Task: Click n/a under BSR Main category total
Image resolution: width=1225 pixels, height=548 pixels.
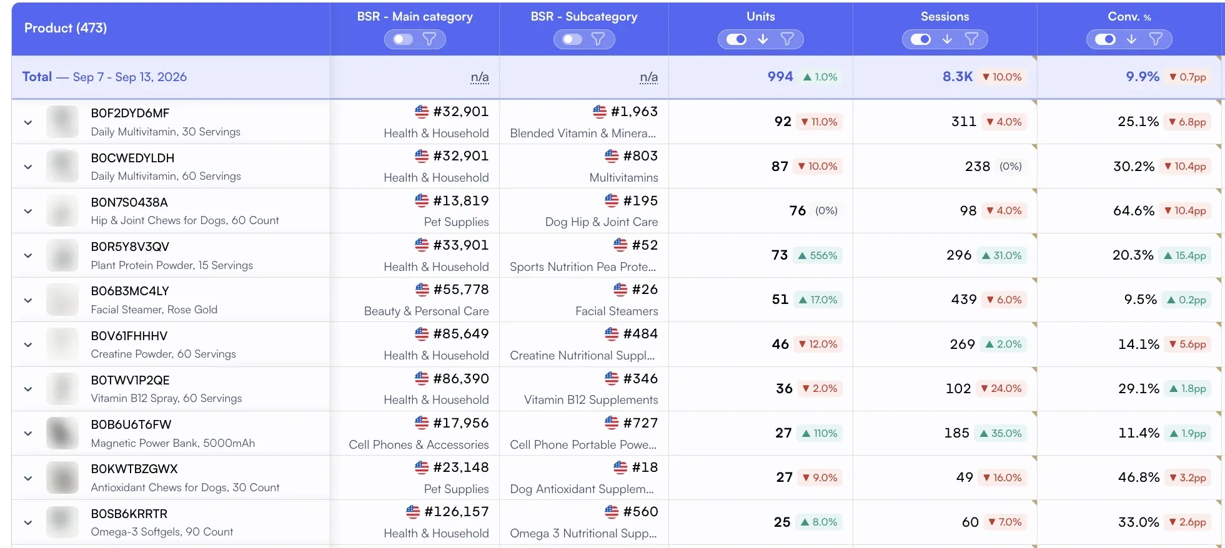Action: (480, 77)
